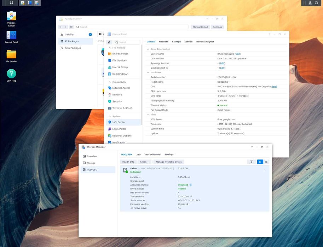Switch to the Logs tab

(x=138, y=154)
